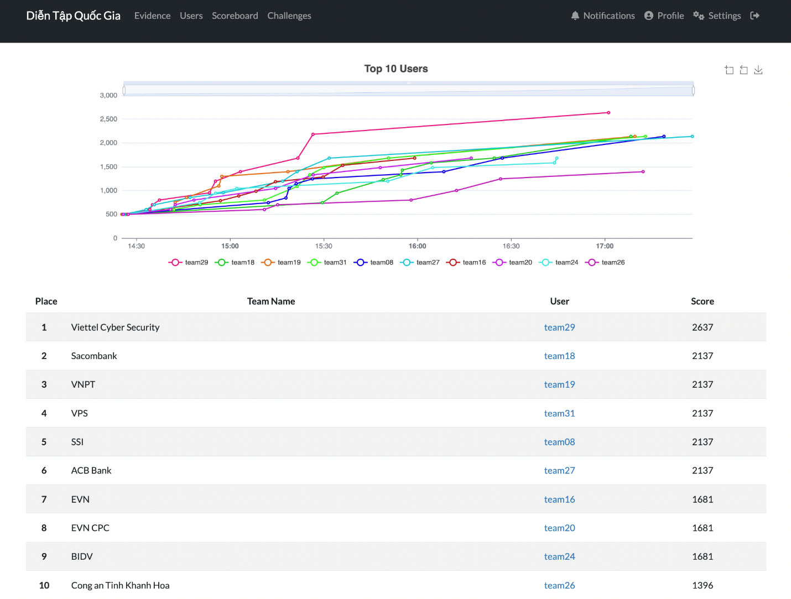The image size is (791, 599).
Task: Hide team08 line via legend
Action: (374, 262)
